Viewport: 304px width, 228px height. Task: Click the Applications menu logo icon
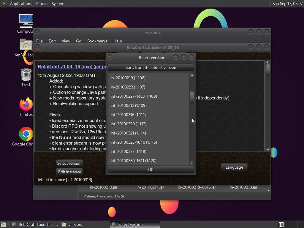[5, 4]
